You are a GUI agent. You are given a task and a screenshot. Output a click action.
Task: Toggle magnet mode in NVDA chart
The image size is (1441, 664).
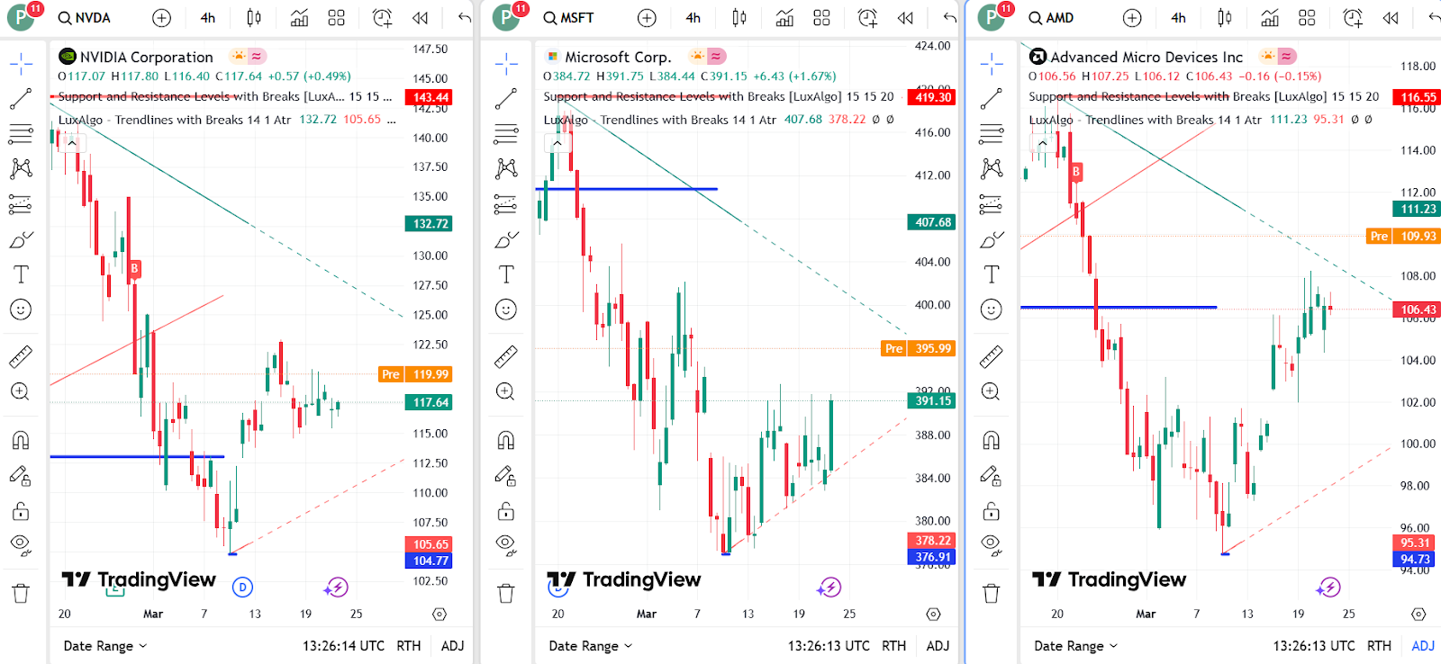(x=21, y=440)
